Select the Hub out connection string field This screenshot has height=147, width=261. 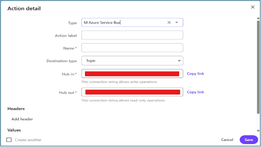(132, 92)
